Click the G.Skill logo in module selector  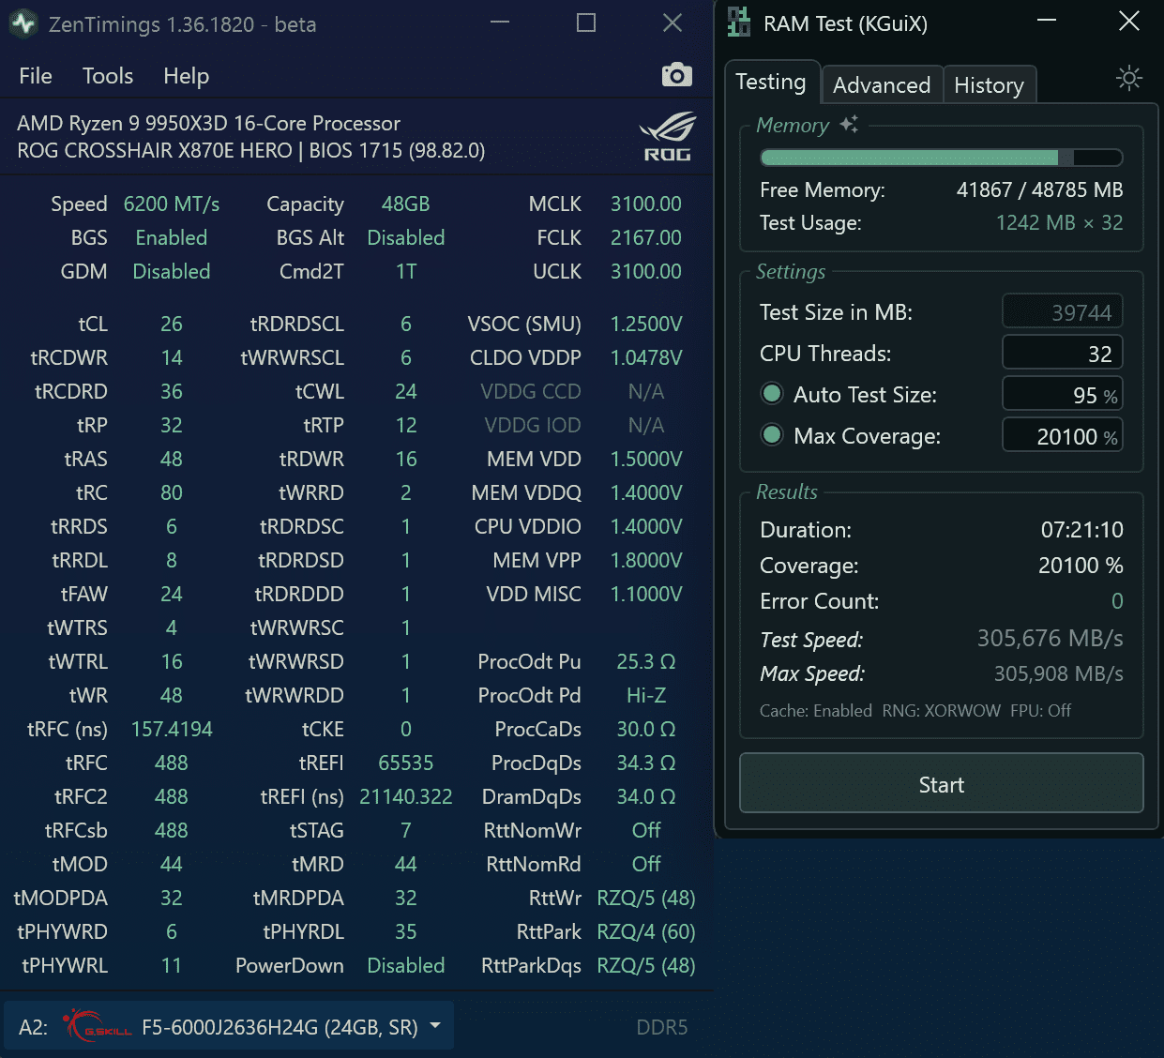[98, 1025]
